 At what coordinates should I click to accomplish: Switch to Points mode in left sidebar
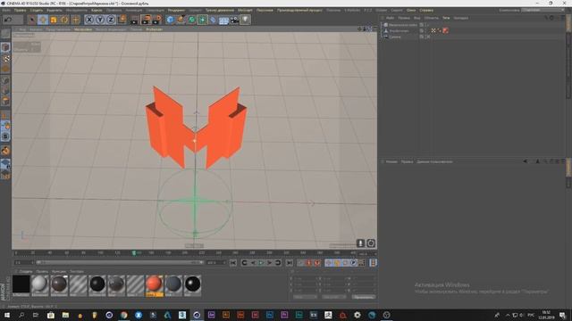pos(5,80)
